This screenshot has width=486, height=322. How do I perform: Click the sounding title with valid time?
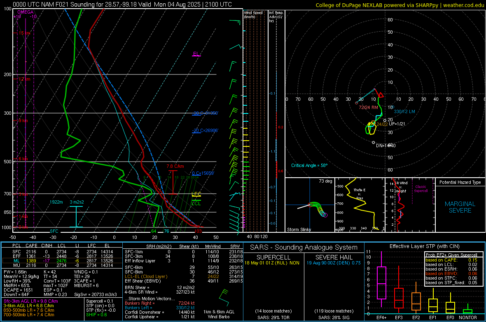click(x=122, y=5)
